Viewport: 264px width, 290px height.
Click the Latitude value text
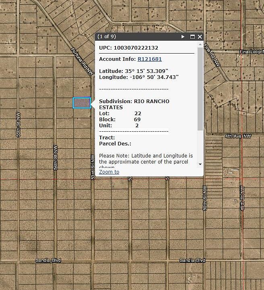[146, 71]
